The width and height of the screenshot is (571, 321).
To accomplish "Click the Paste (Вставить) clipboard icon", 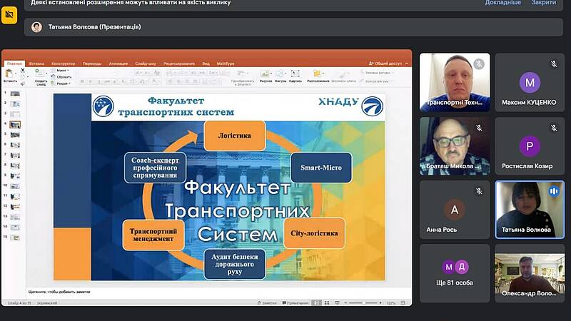I will 9,73.
